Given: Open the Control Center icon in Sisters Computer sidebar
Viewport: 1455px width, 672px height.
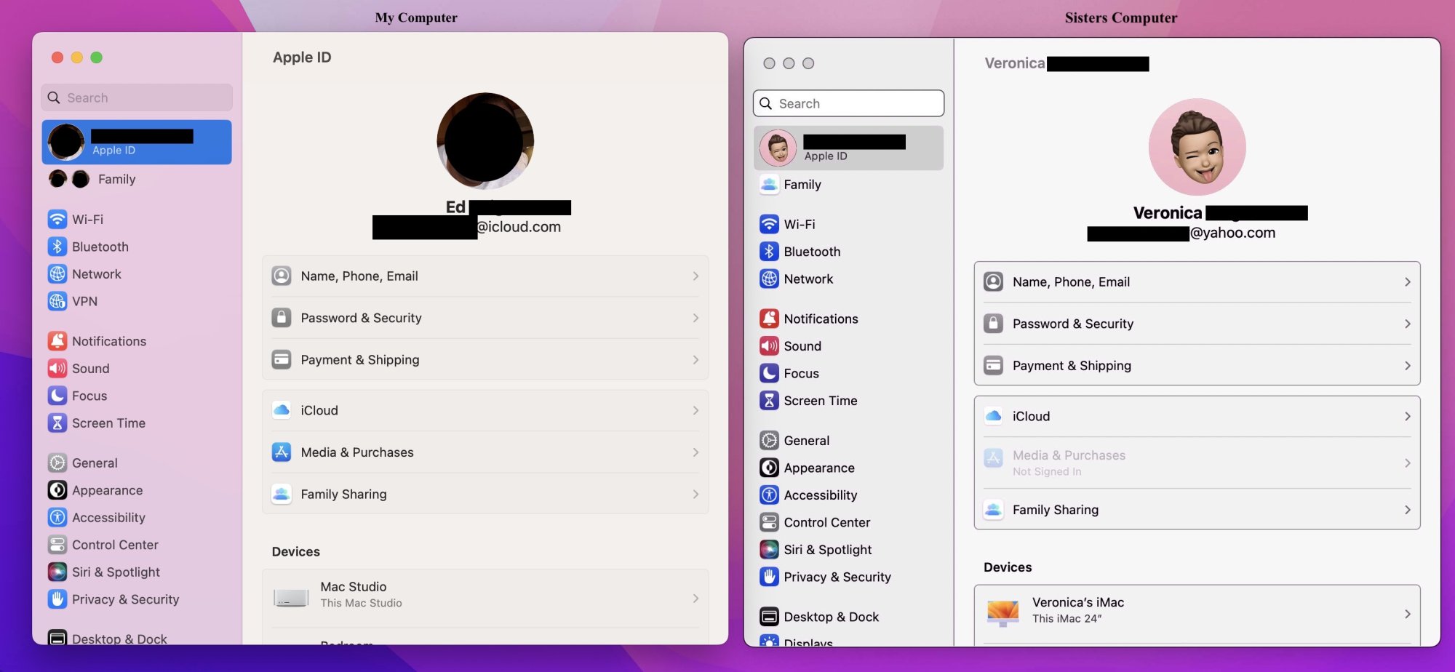Looking at the screenshot, I should tap(769, 522).
